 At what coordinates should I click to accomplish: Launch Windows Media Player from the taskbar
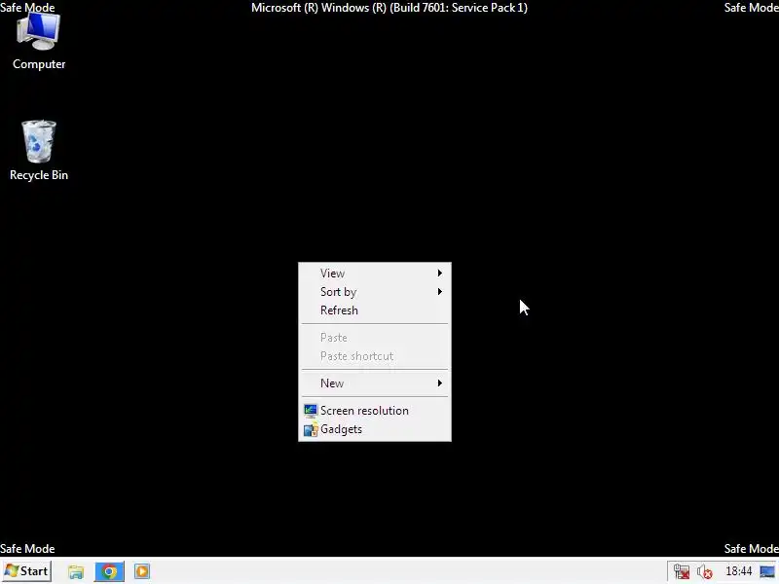point(141,571)
